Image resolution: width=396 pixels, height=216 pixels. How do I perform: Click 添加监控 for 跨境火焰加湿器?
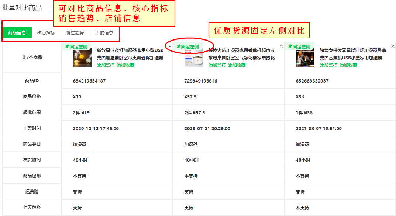tap(217, 65)
